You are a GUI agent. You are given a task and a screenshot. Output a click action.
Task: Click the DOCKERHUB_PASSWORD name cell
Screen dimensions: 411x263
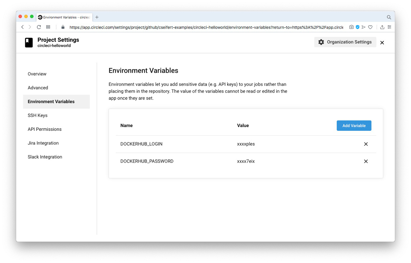147,161
